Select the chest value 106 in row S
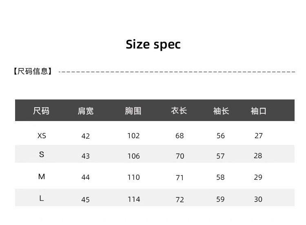Screen dimensions: 306x225 click(133, 156)
